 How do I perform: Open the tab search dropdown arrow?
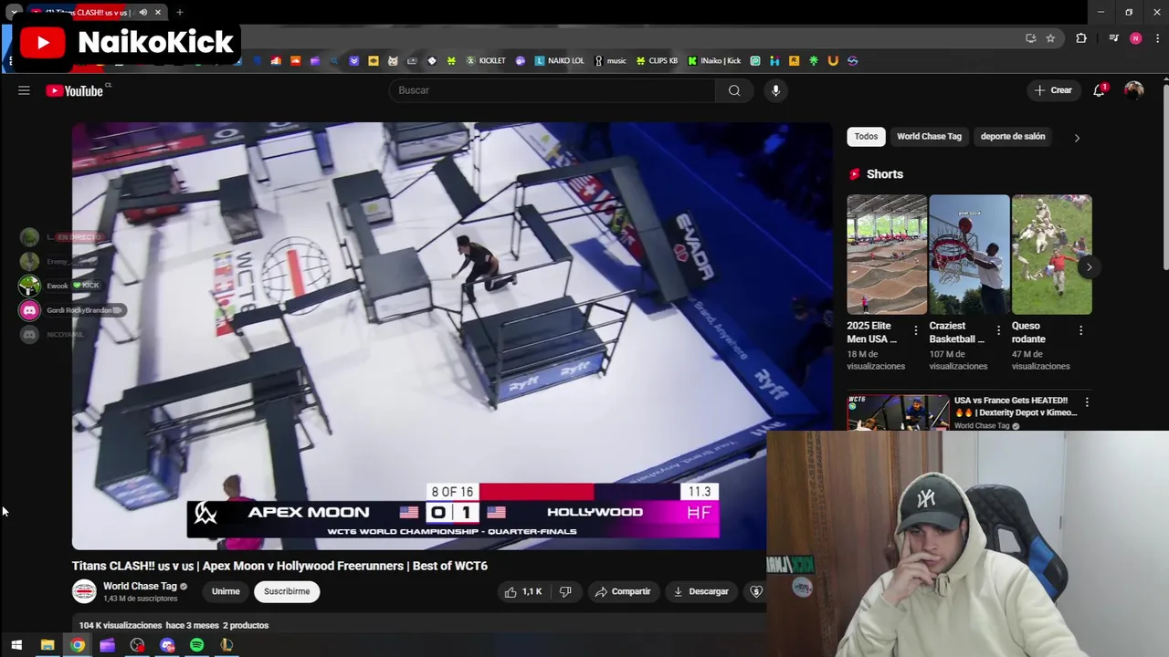tap(15, 12)
